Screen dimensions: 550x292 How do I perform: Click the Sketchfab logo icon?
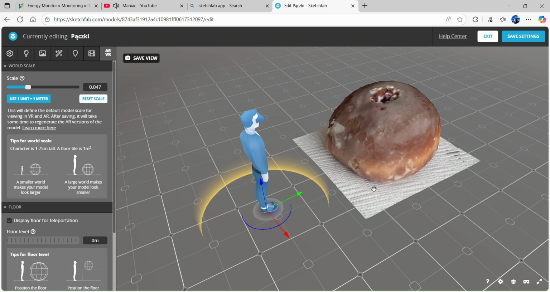point(13,36)
